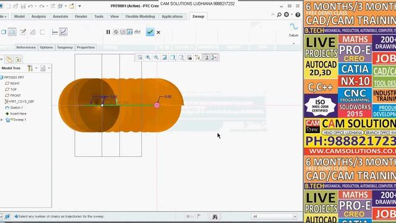Viewport: 396px width, 223px height.
Task: Open the Saved Orientations dropdown icon
Action: click(x=181, y=58)
